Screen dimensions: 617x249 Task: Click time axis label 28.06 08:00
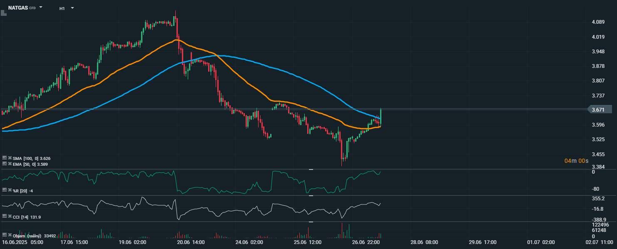(x=424, y=242)
